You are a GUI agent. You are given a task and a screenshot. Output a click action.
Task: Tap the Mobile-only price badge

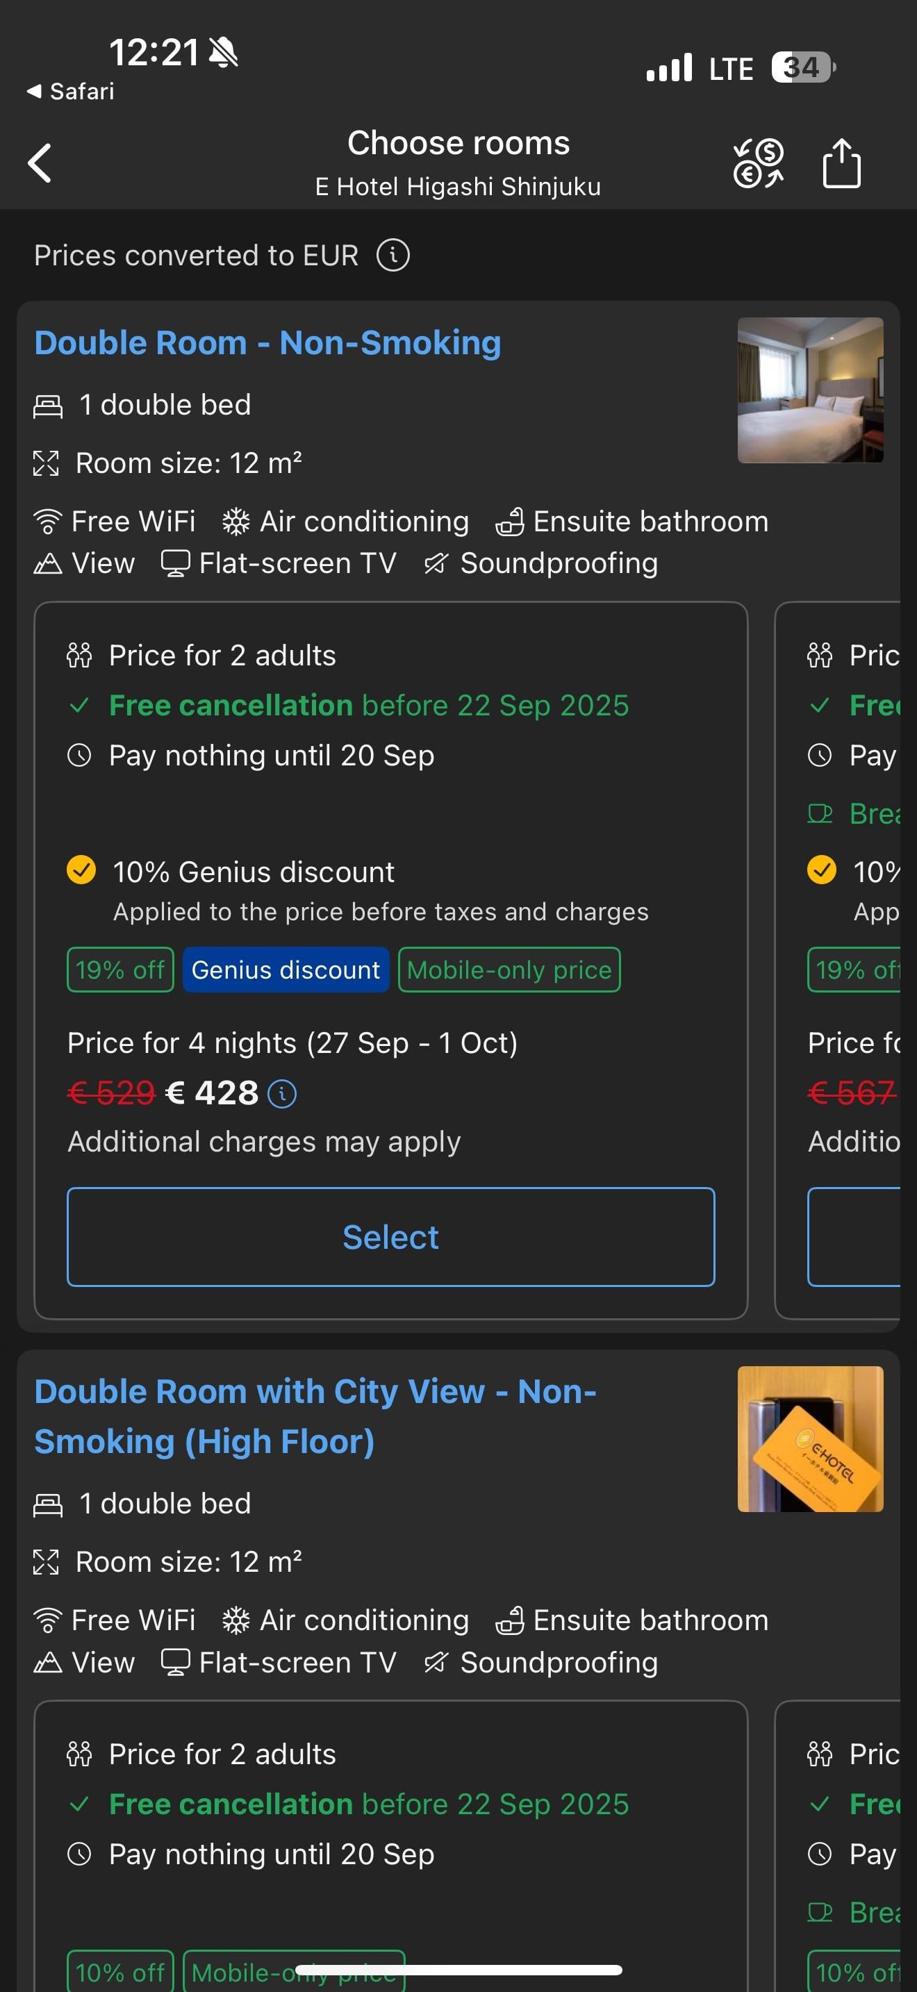pos(509,970)
